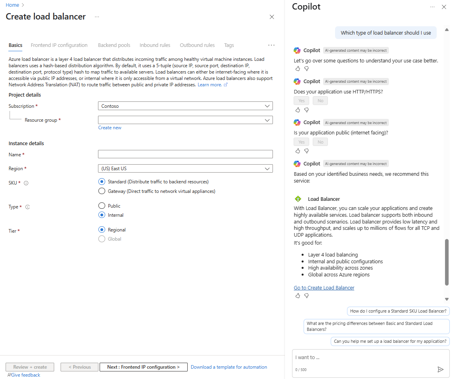Open the Subscription dropdown
The width and height of the screenshot is (453, 379).
(185, 106)
